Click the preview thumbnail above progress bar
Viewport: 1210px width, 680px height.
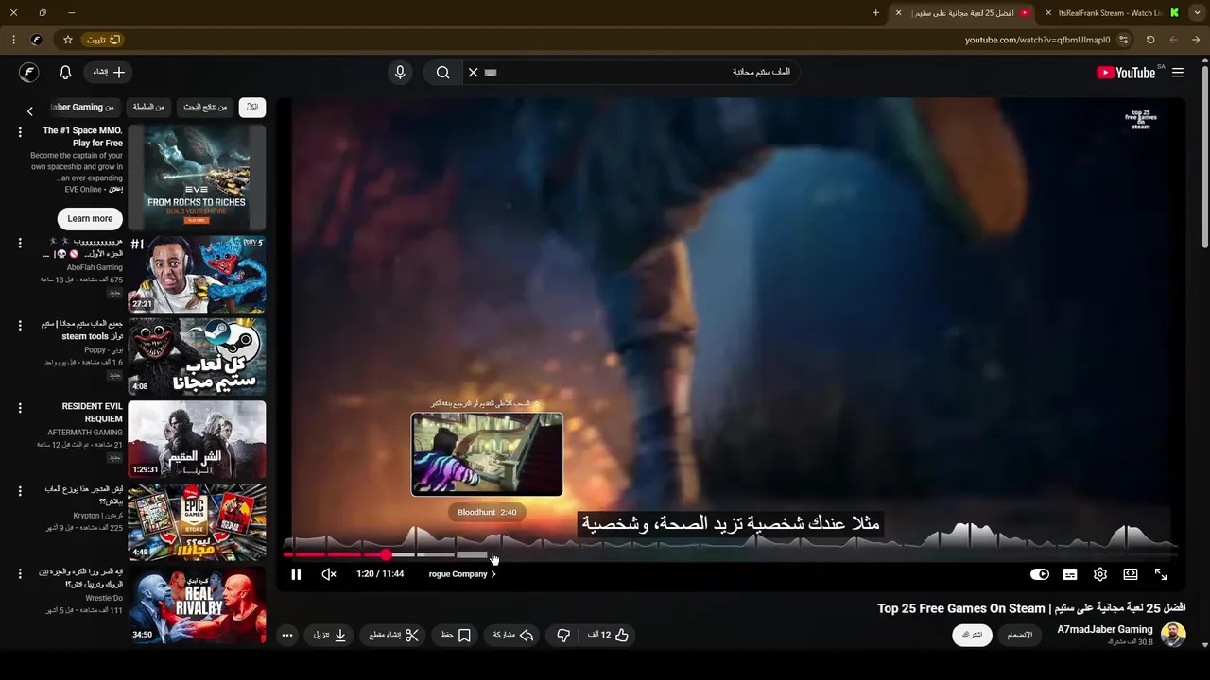tap(487, 454)
